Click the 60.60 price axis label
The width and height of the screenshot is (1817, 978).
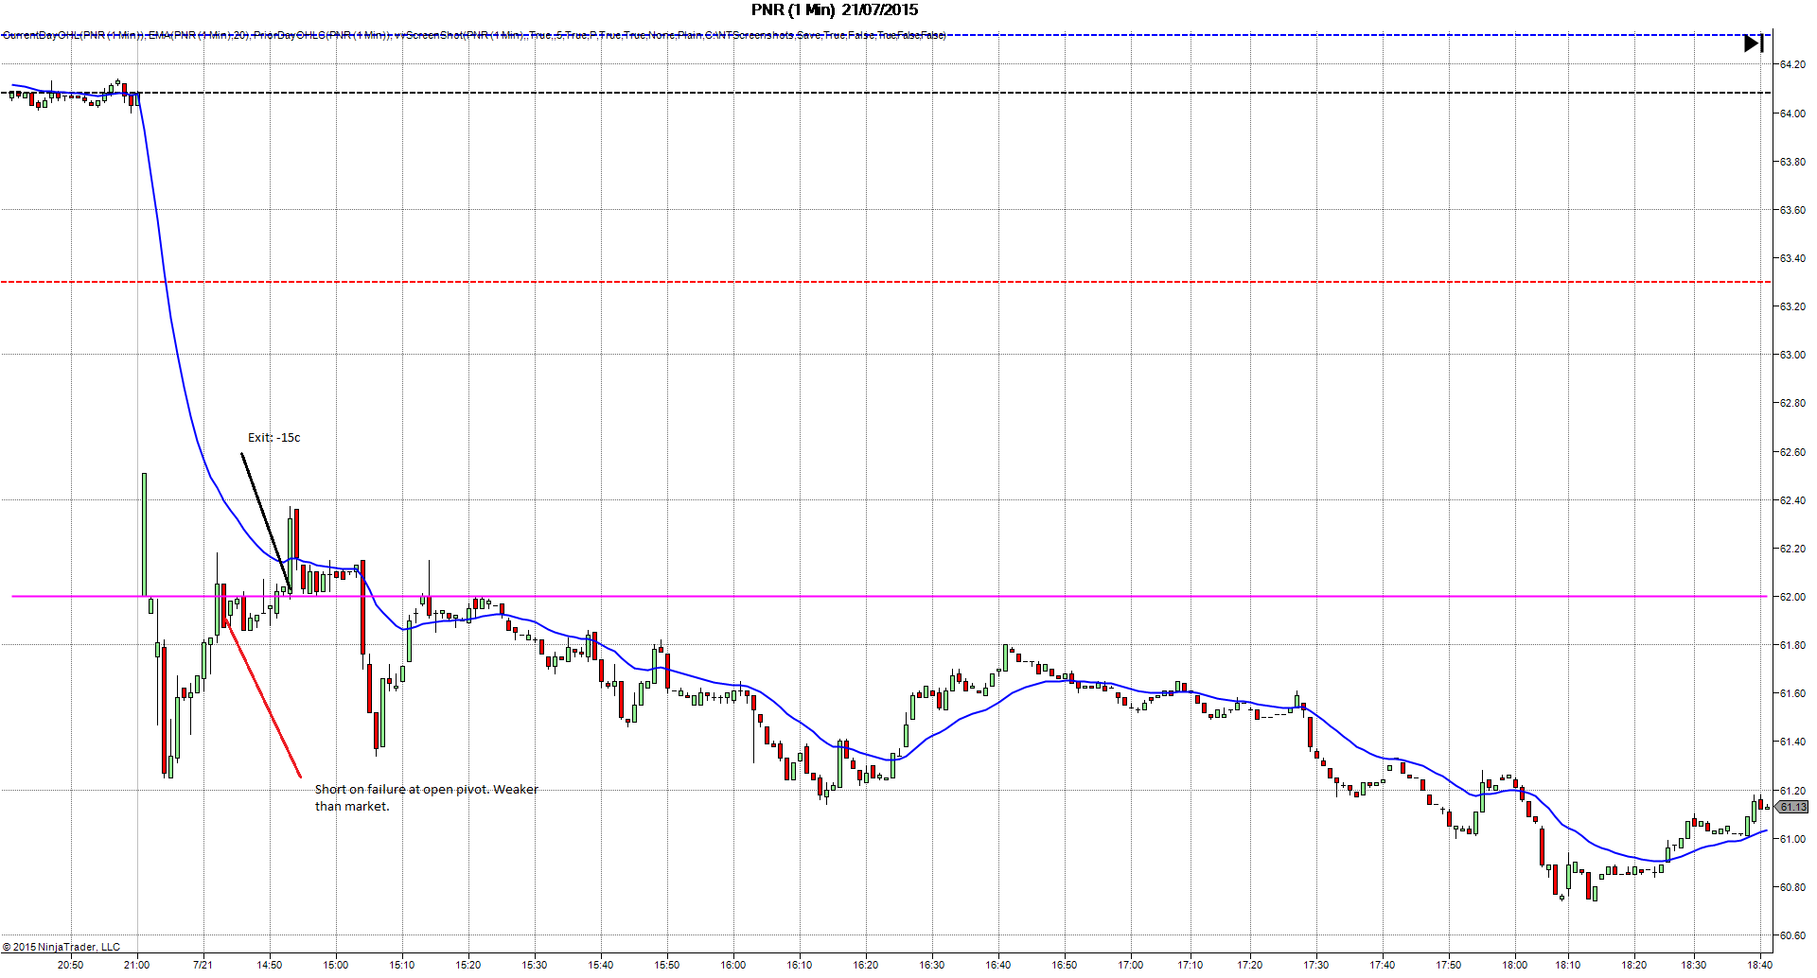pos(1792,935)
